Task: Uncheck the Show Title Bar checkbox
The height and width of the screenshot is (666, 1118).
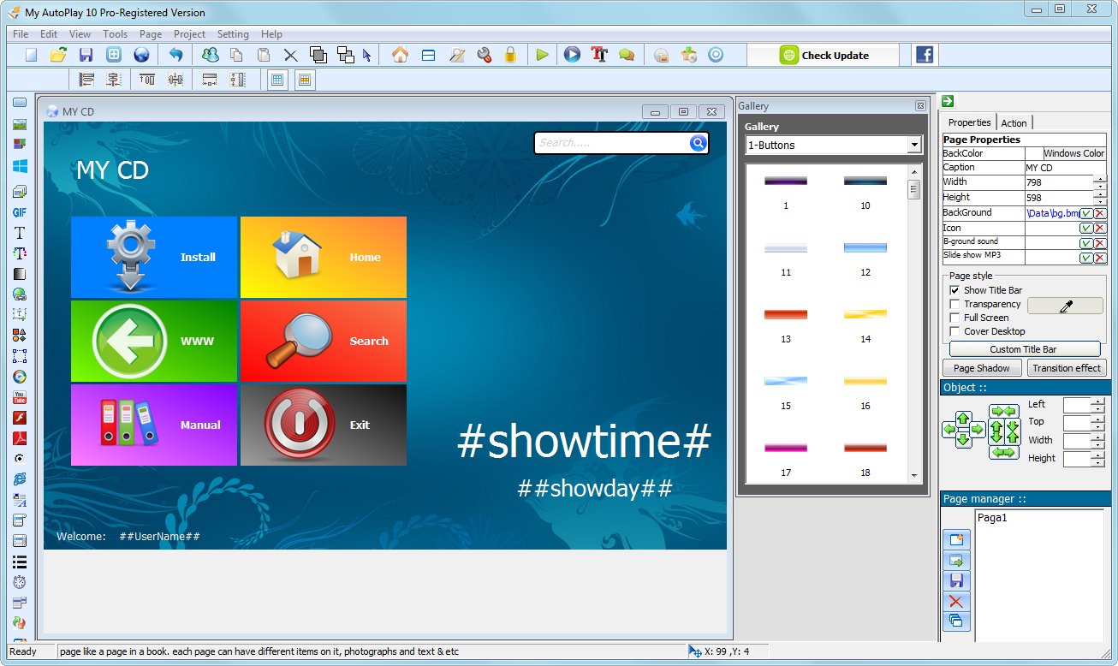Action: click(955, 290)
